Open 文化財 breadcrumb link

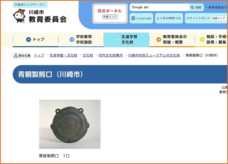coord(88,55)
